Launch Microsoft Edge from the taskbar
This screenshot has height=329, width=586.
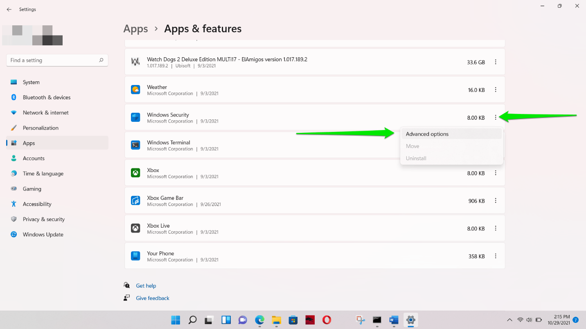point(259,320)
